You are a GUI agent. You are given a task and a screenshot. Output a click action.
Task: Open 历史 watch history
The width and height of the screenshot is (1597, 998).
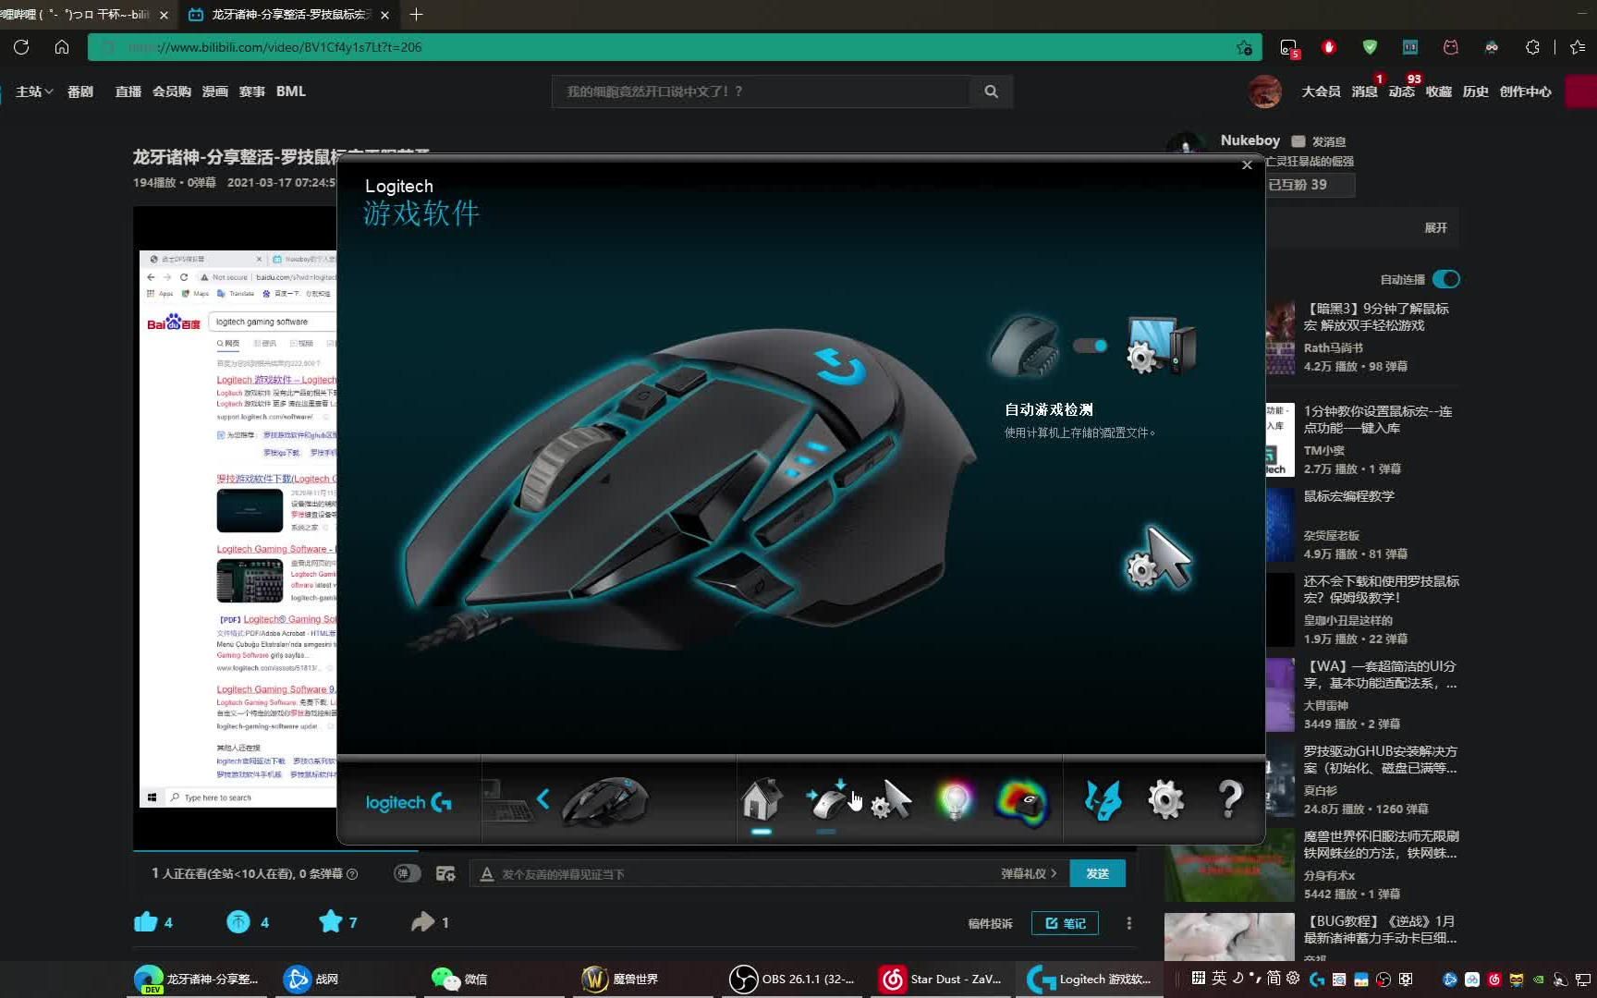point(1475,91)
